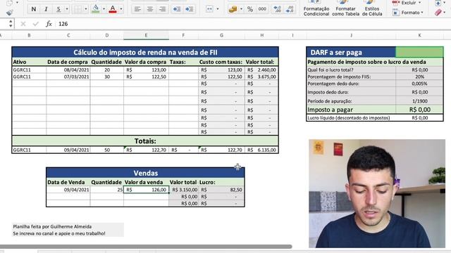
Task: Open Excluir dropdown arrow
Action: (420, 3)
